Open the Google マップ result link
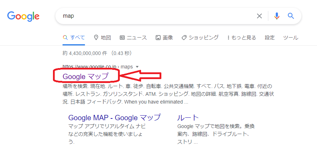Screen dimensions: 317x150 click(86, 76)
